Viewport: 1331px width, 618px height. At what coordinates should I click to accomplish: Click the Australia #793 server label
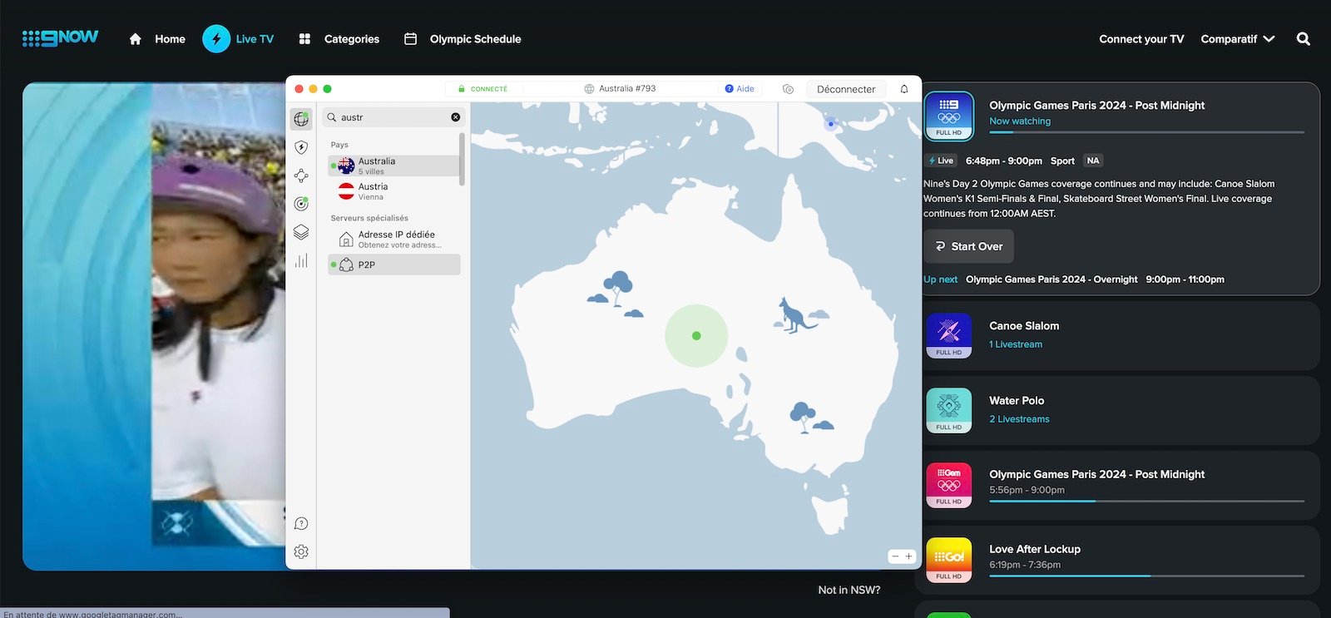click(x=620, y=88)
